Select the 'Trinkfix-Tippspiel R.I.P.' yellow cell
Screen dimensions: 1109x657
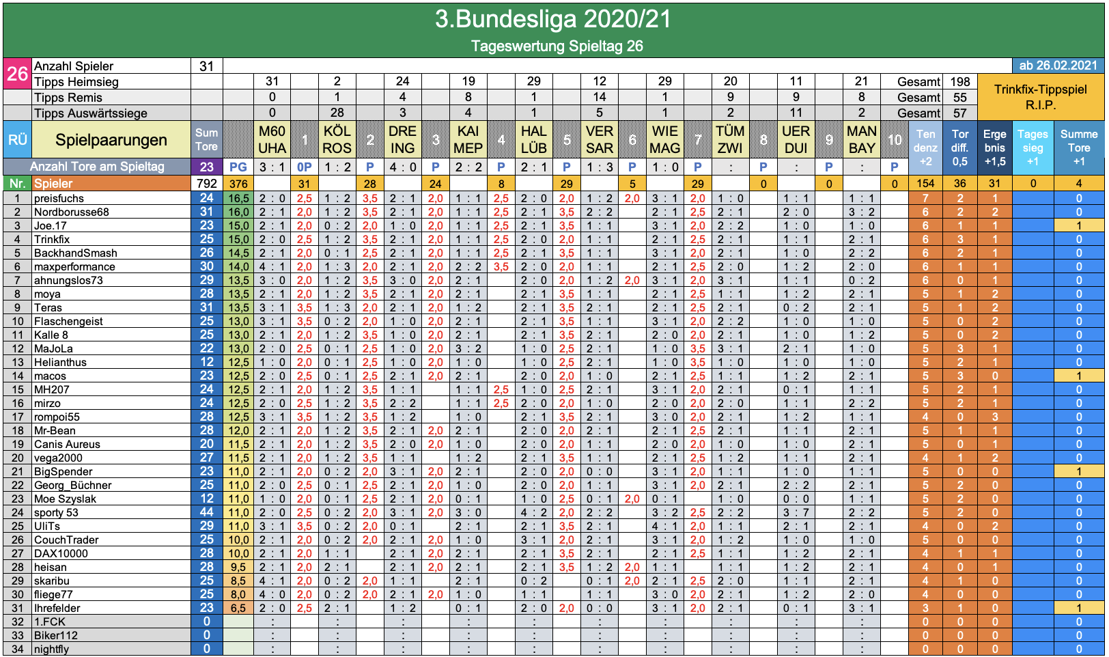(1041, 97)
